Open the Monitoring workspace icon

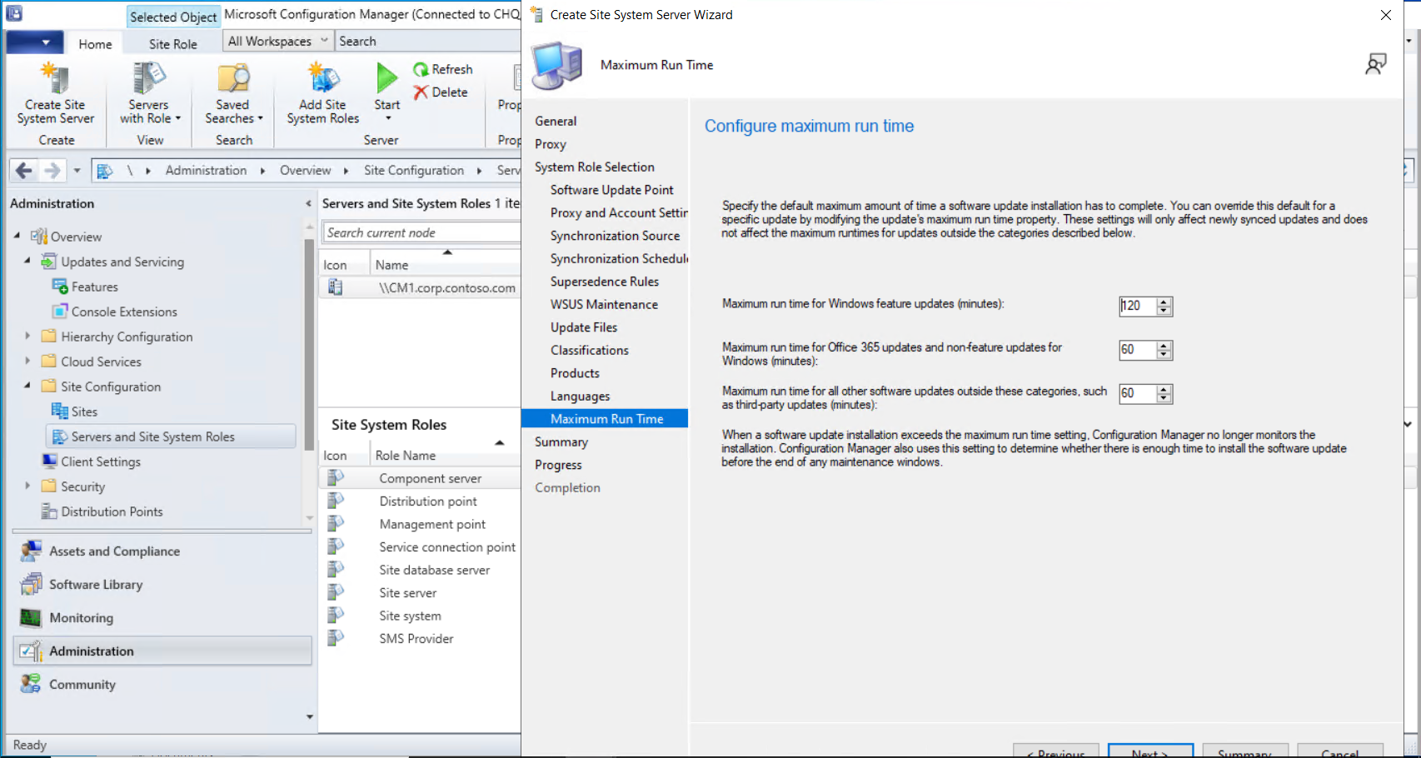click(31, 618)
